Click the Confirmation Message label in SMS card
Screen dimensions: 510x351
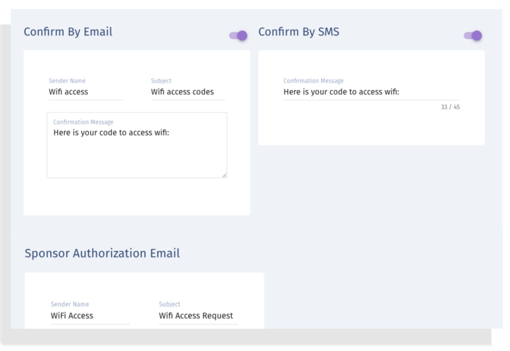coord(313,81)
